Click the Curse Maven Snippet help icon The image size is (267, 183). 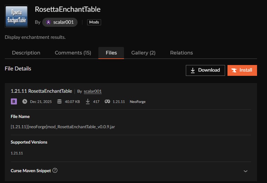coord(55,170)
